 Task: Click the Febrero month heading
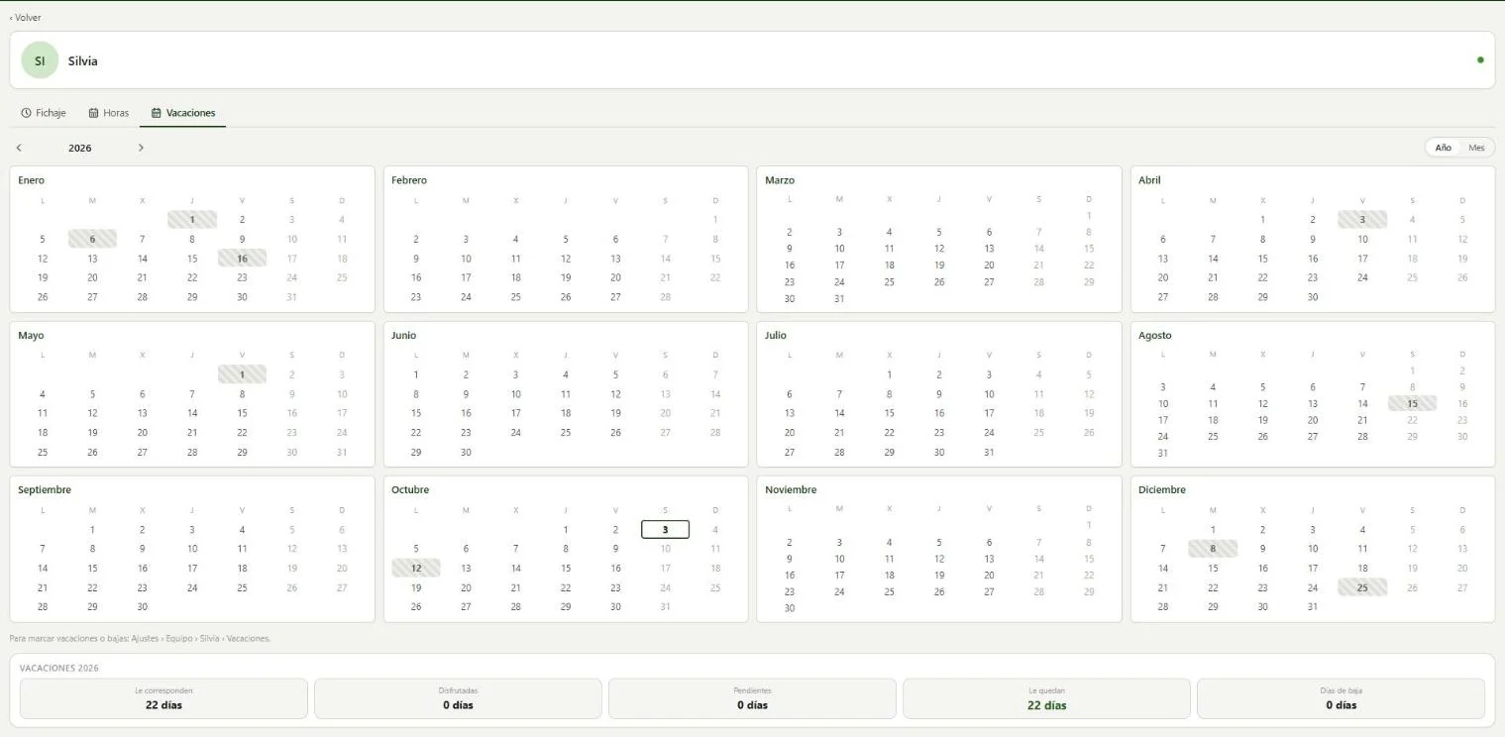[x=409, y=180]
